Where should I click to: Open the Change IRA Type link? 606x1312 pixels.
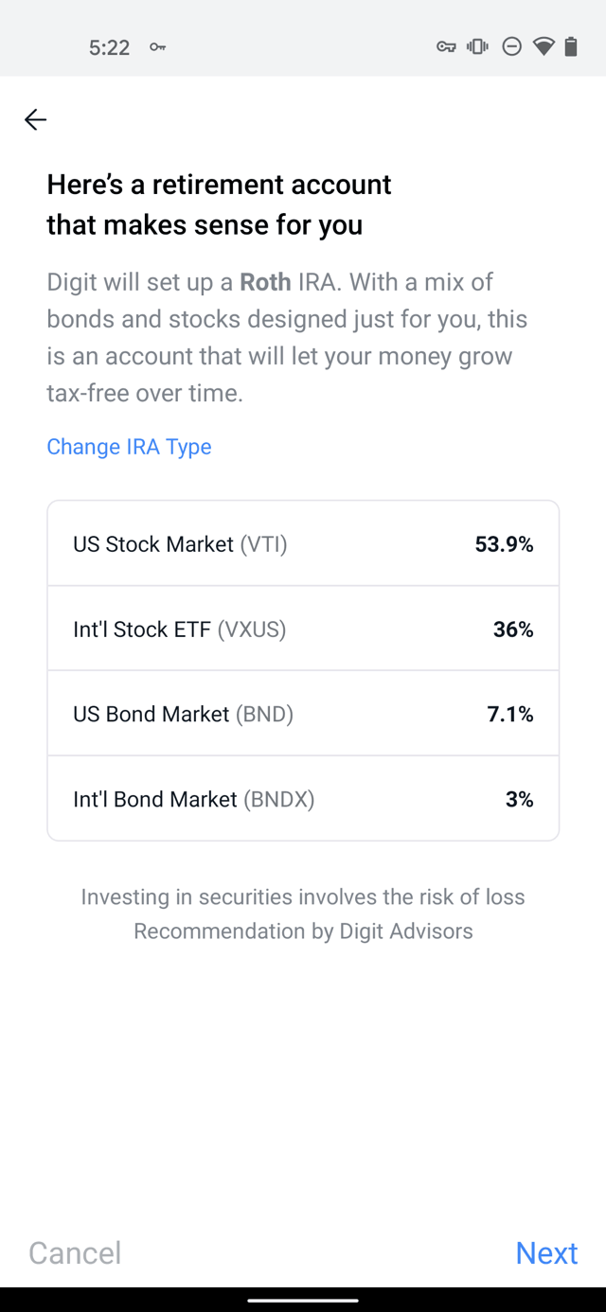[x=129, y=447]
